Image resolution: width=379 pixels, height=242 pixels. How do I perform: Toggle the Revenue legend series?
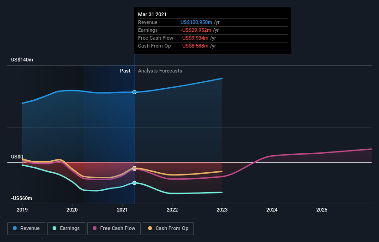pos(26,228)
